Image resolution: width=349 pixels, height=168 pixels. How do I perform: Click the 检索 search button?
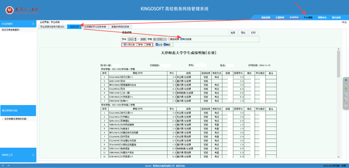233,33
